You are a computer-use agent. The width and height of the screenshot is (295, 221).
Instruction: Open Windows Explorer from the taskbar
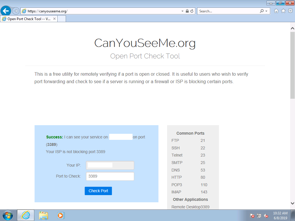tap(44, 215)
